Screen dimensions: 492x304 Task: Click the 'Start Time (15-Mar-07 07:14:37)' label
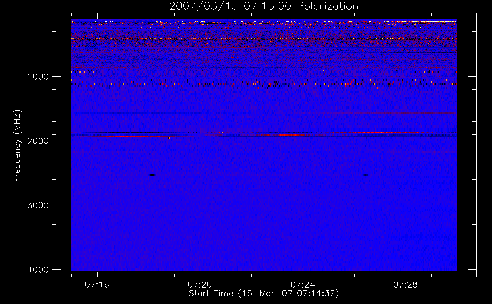click(x=264, y=294)
